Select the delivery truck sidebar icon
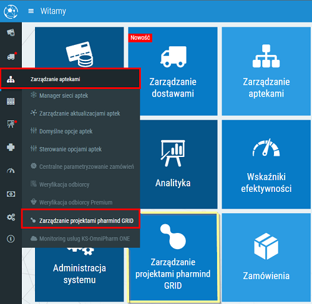The height and width of the screenshot is (304, 312). [x=11, y=56]
